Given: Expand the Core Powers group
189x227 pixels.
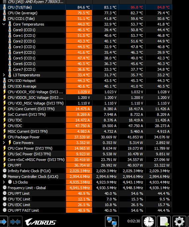Looking at the screenshot, I should [x=4, y=143].
